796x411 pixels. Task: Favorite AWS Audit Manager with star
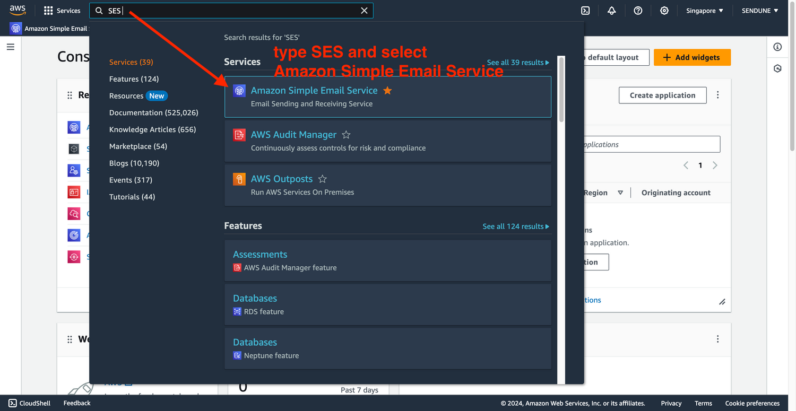pyautogui.click(x=346, y=135)
